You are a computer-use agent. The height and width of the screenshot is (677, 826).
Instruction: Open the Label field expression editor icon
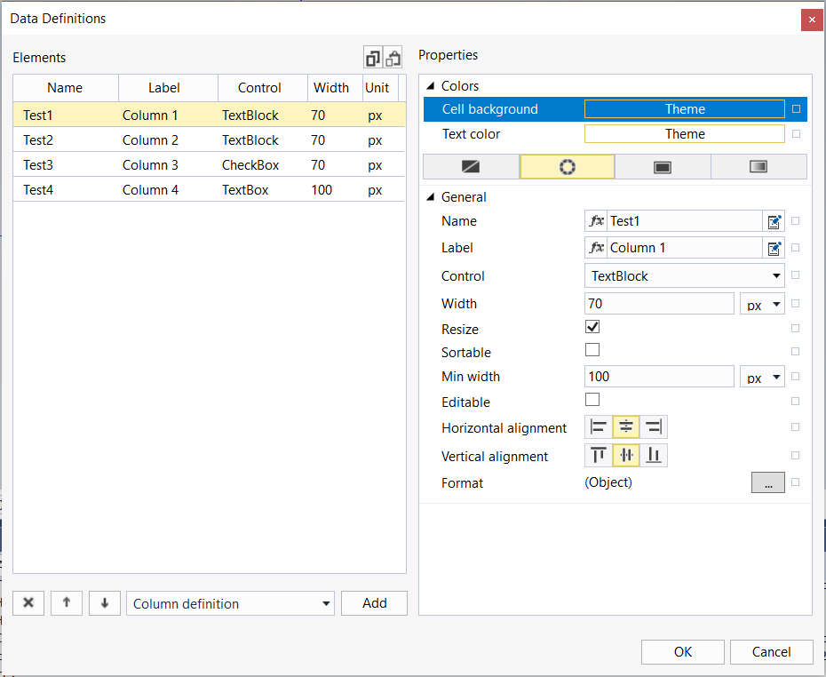[x=774, y=248]
